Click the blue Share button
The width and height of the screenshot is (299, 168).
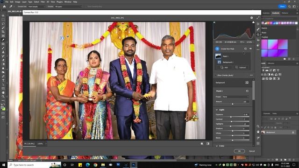click(x=282, y=7)
